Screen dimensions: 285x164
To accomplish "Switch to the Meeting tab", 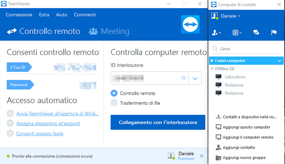I will click(109, 31).
